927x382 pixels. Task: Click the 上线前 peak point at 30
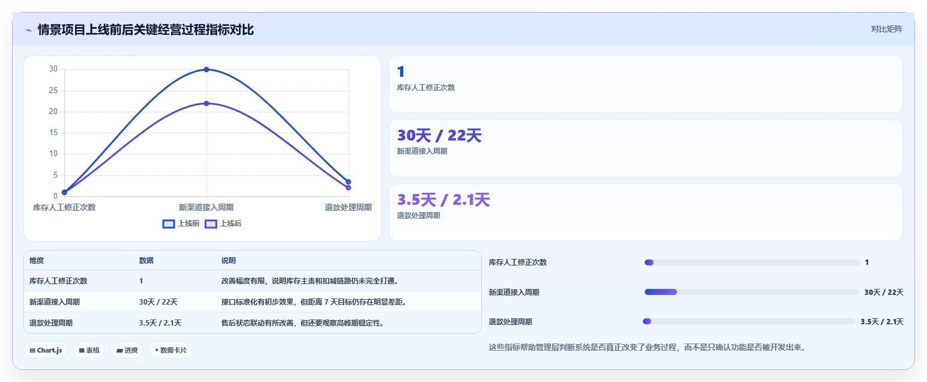[x=206, y=70]
